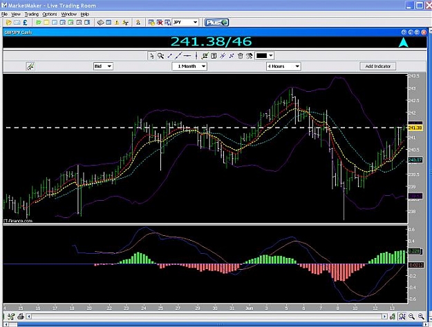Open the 1 Month range dropdown
This screenshot has width=432, height=327.
click(189, 66)
